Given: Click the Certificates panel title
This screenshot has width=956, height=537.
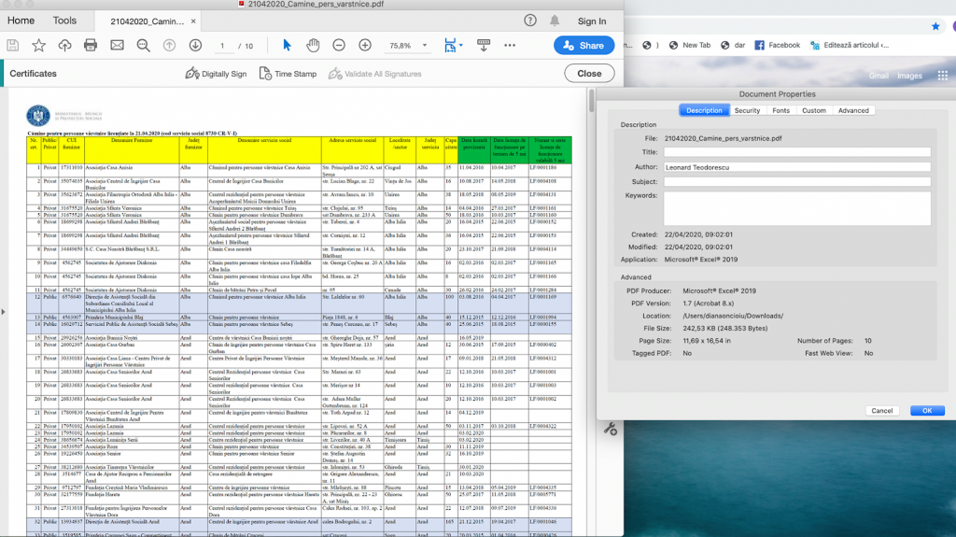Looking at the screenshot, I should click(x=33, y=73).
